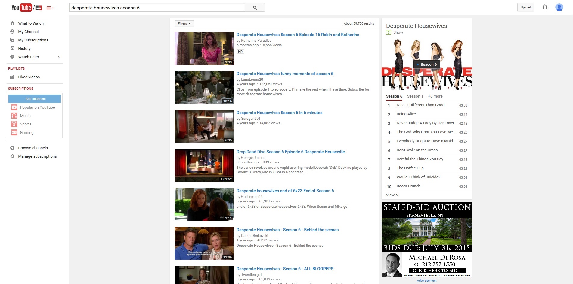
Task: Click the Gaming channel icon
Action: point(14,132)
